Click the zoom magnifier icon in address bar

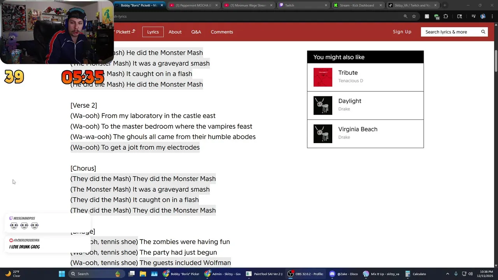405,16
